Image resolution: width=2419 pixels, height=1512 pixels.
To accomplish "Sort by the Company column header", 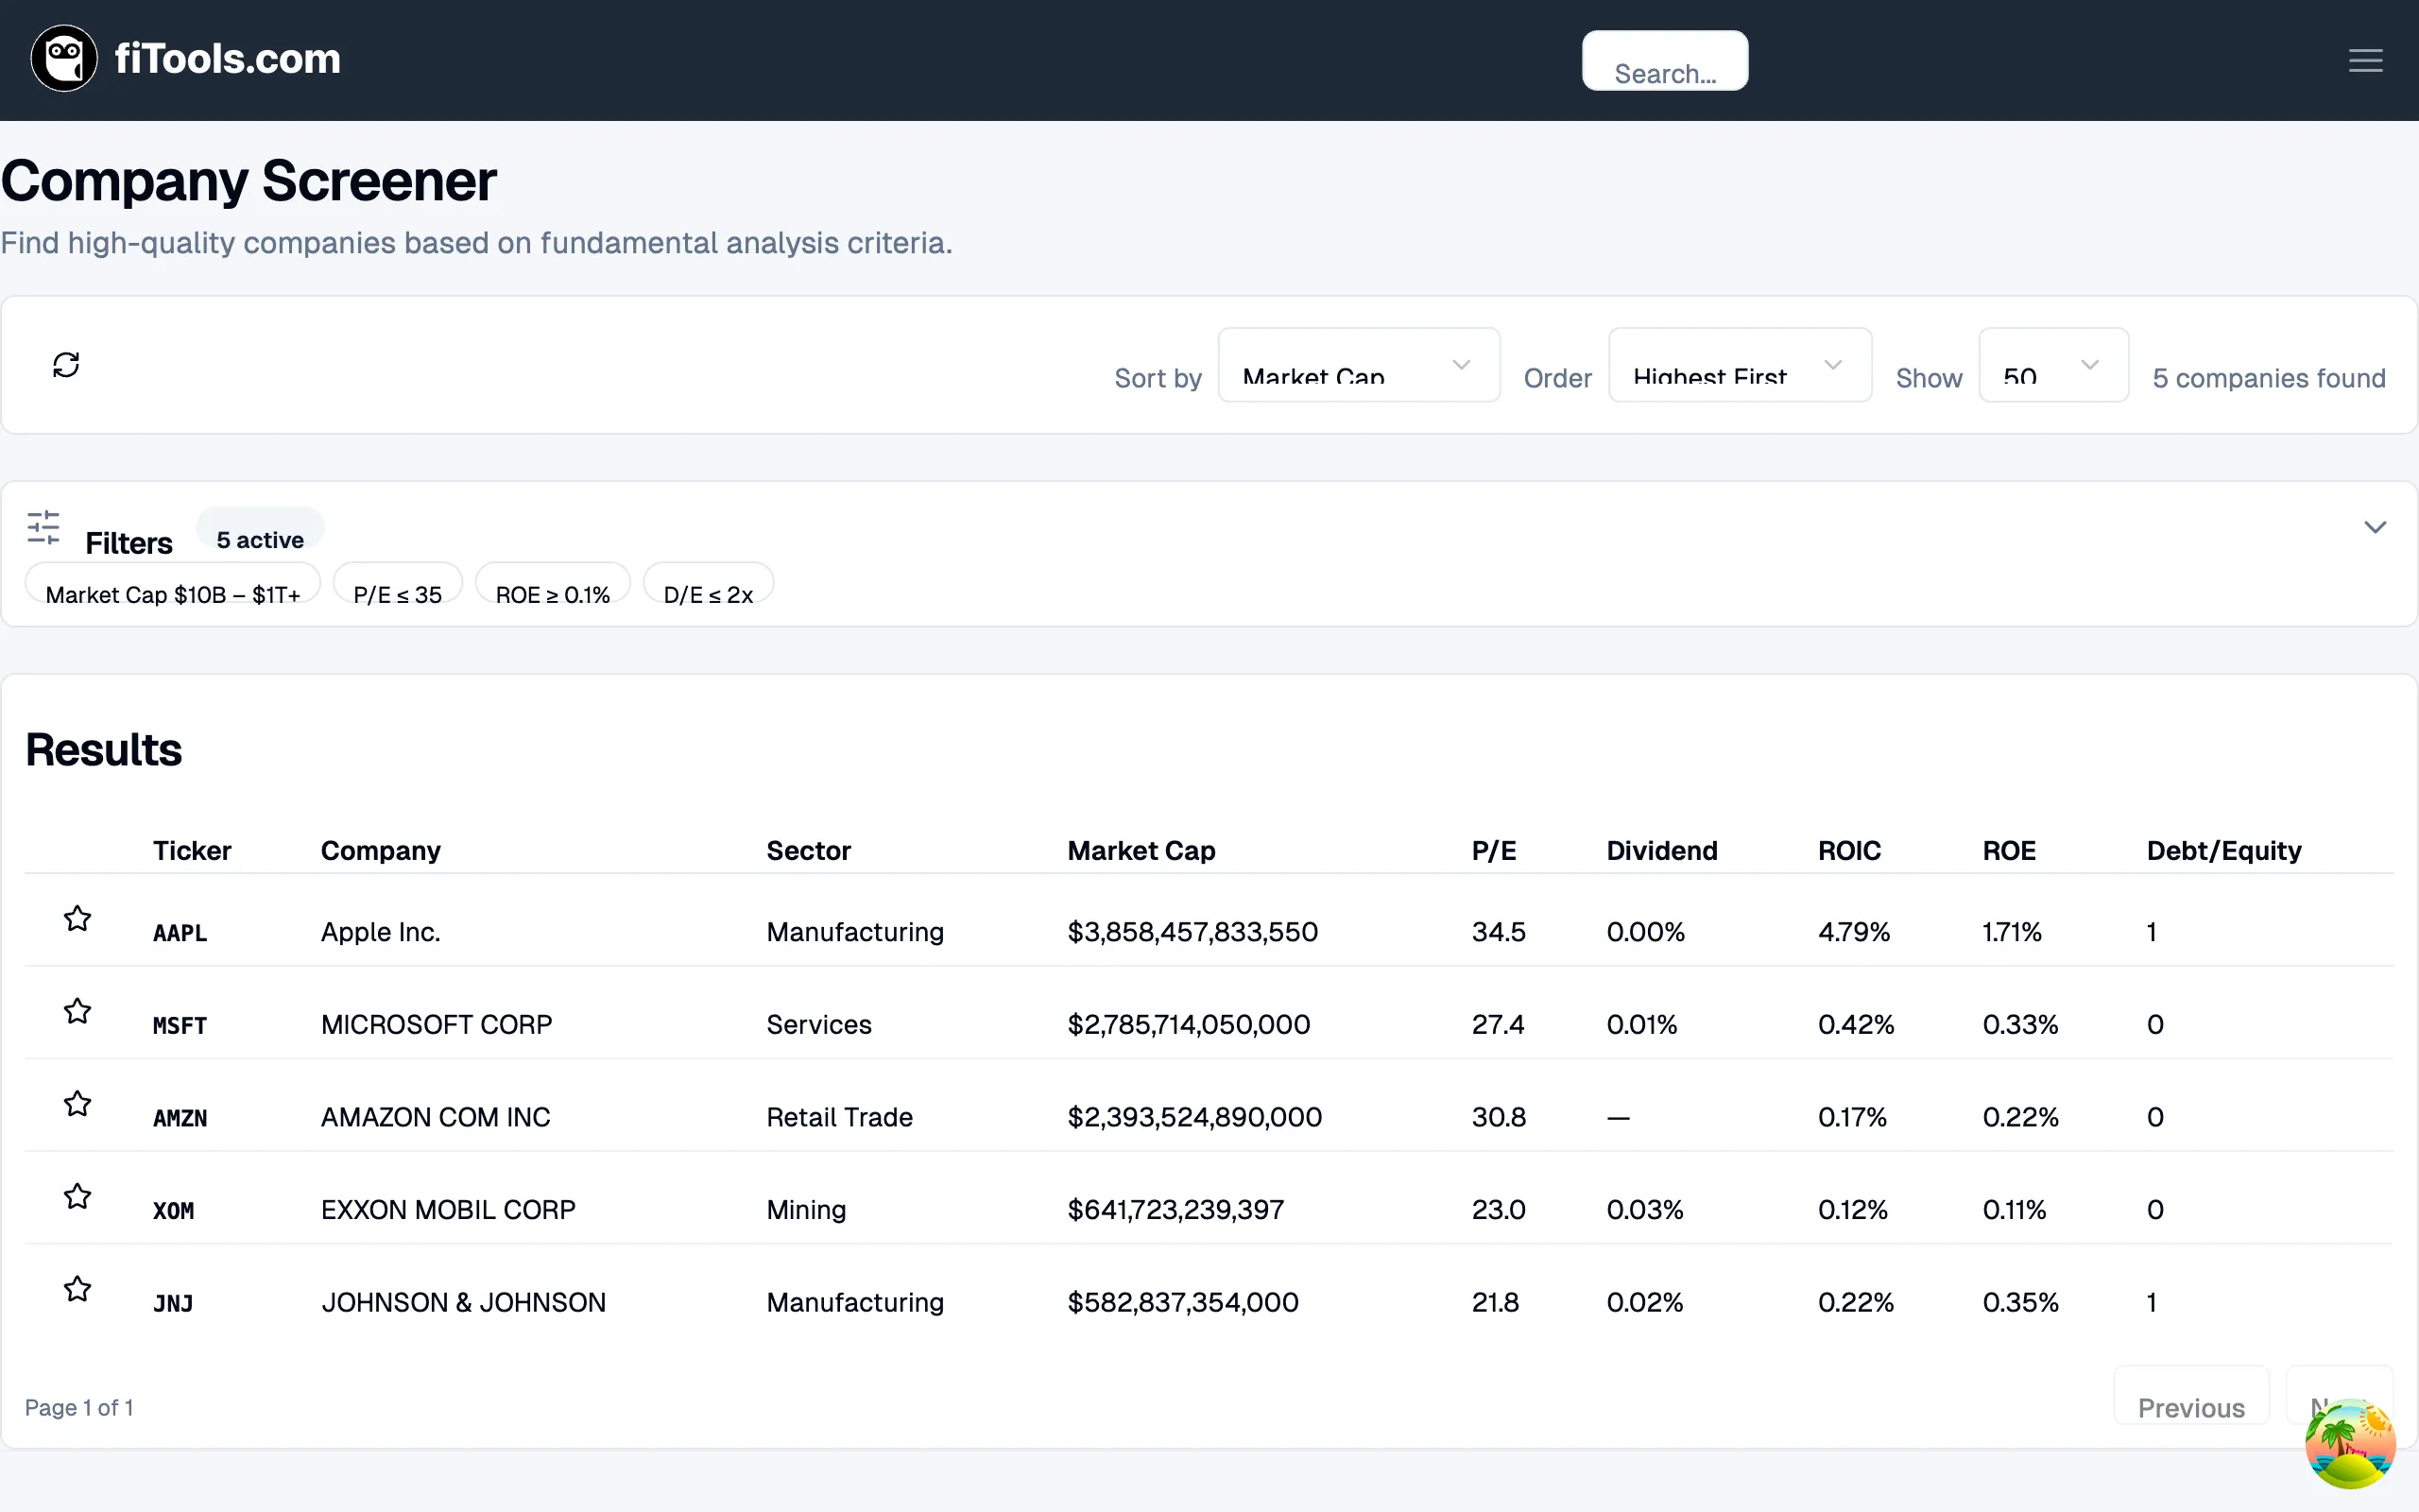I will pos(381,850).
